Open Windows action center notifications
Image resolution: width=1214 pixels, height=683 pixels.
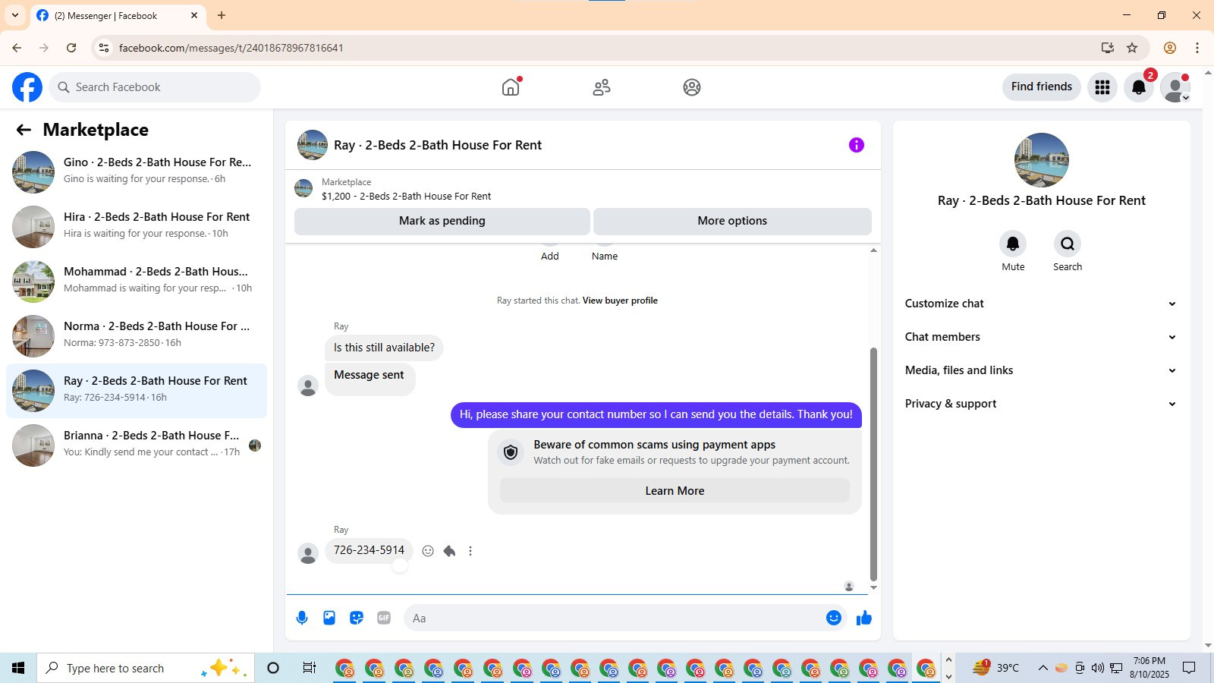point(1189,668)
